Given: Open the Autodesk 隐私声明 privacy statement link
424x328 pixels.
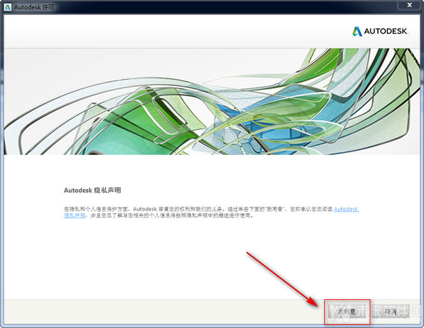Looking at the screenshot, I should tap(346, 209).
